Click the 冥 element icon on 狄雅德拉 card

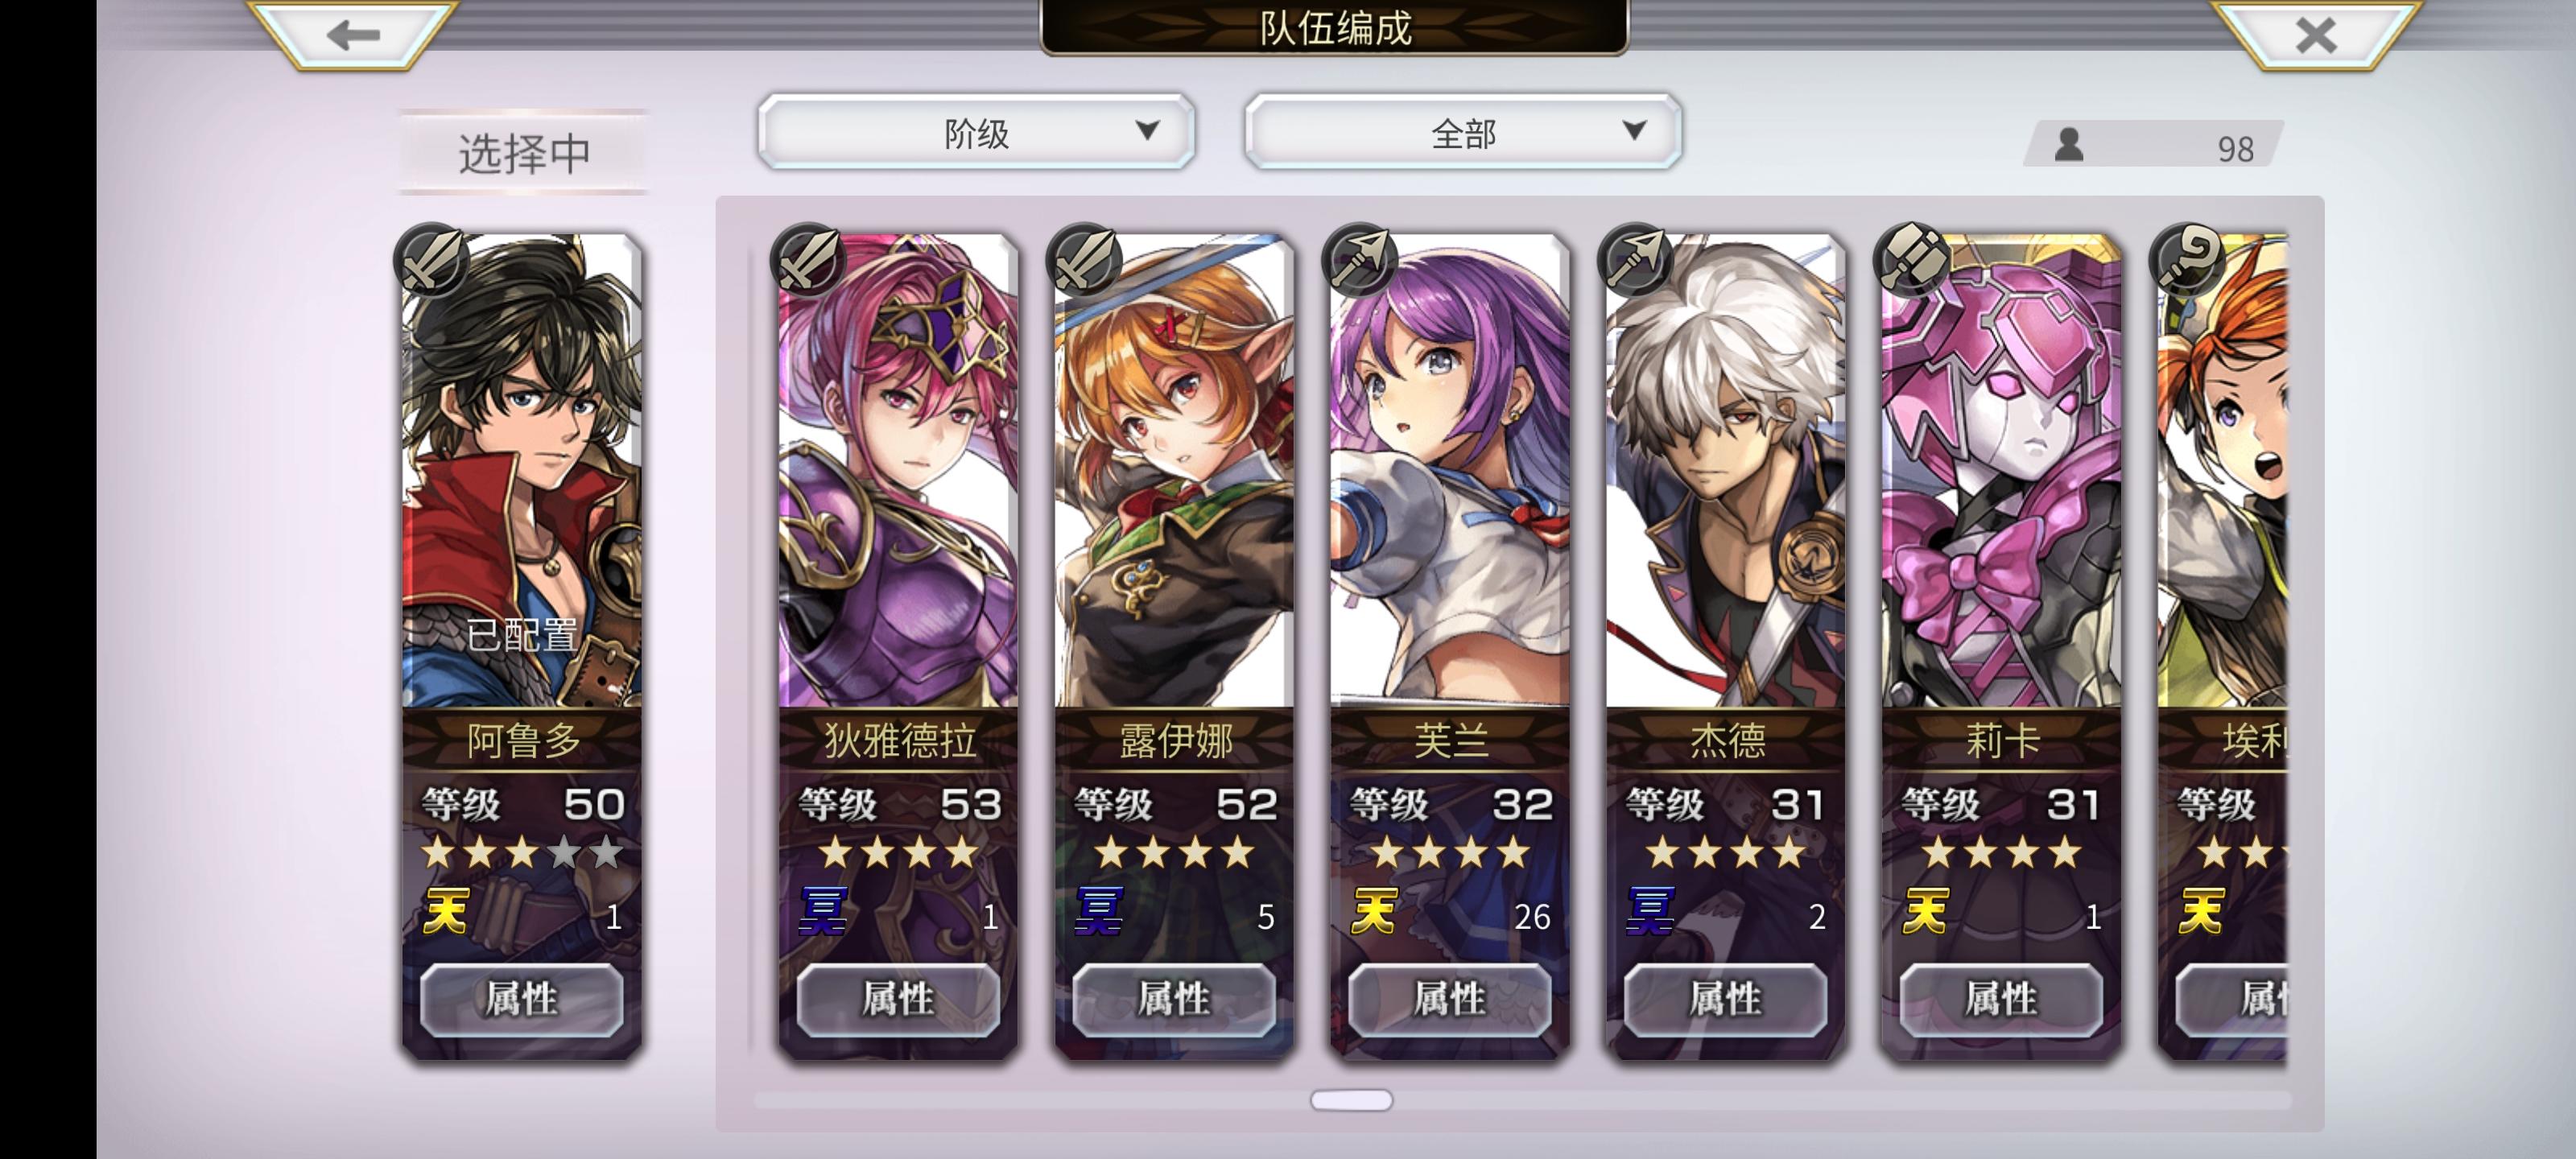[823, 911]
